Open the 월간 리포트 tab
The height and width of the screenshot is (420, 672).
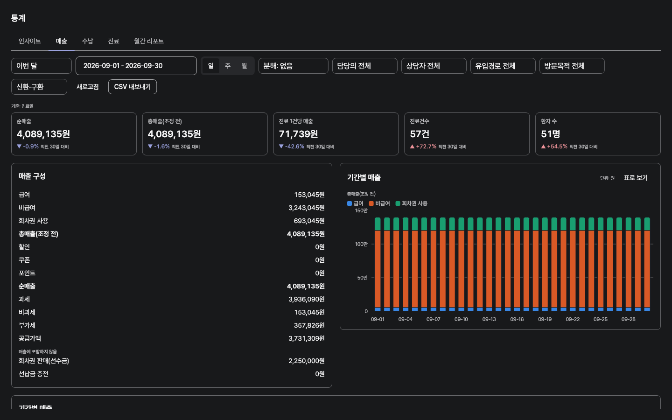pyautogui.click(x=149, y=41)
